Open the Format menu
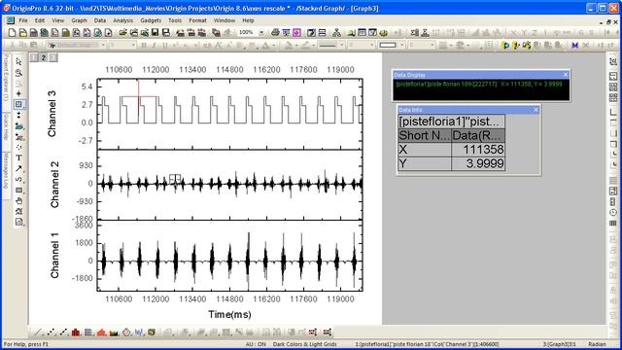 [197, 20]
